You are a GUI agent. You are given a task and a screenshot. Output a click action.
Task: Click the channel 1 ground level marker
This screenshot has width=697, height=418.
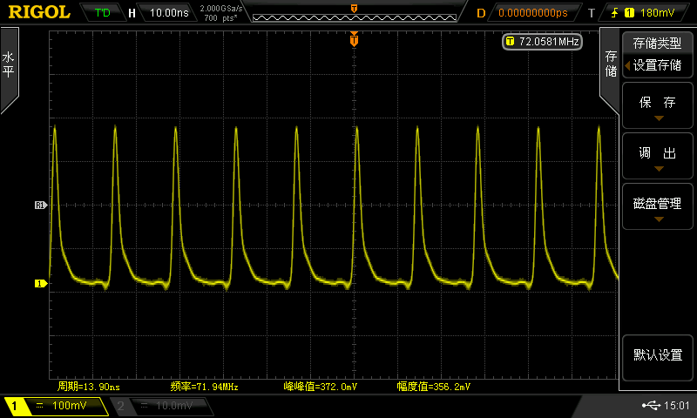pos(39,283)
